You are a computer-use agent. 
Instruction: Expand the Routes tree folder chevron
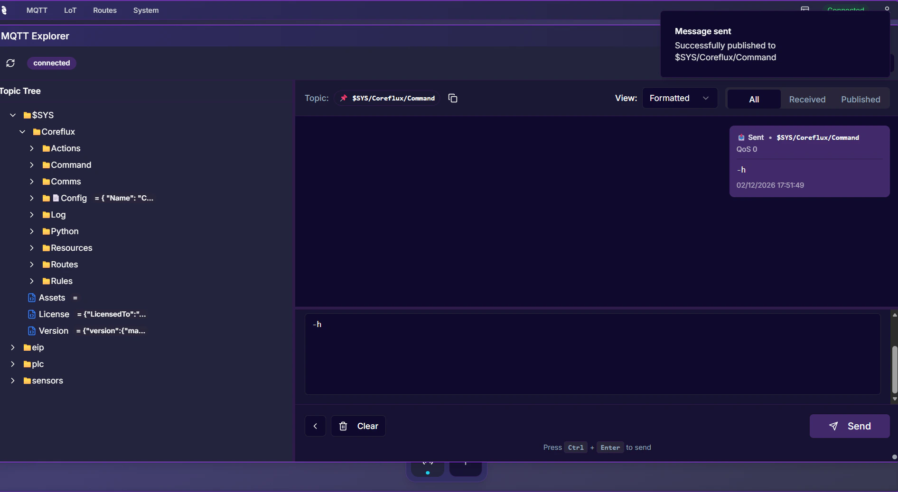pyautogui.click(x=32, y=264)
